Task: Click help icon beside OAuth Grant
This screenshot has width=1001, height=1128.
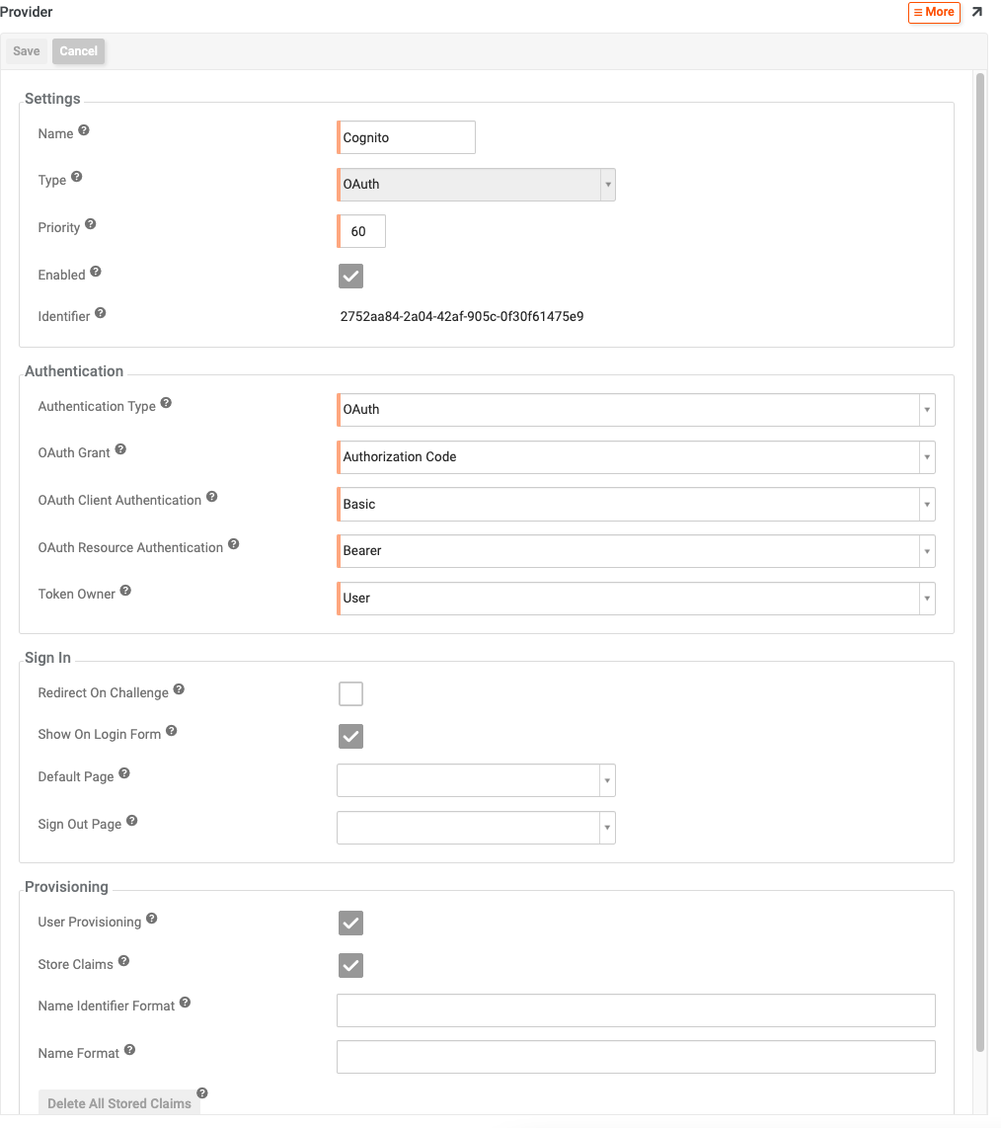Action: [x=120, y=448]
